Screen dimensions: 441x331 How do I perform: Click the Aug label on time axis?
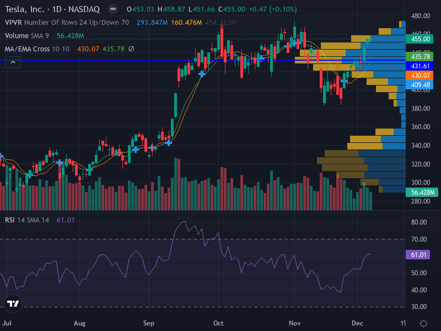79,323
